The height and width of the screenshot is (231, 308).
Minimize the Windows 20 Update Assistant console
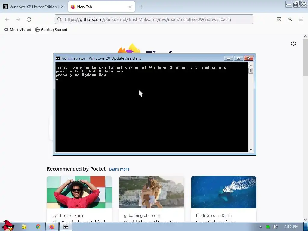click(229, 58)
